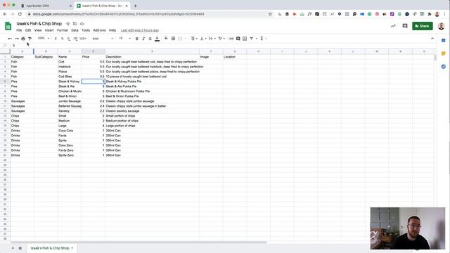Go back in the browser
Viewport: 450px width, 253px height.
pos(5,14)
